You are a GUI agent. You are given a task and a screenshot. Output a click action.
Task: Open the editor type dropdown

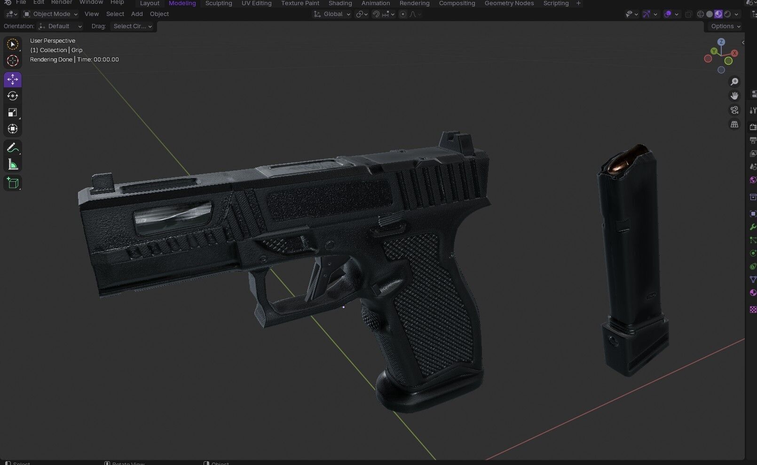(11, 14)
